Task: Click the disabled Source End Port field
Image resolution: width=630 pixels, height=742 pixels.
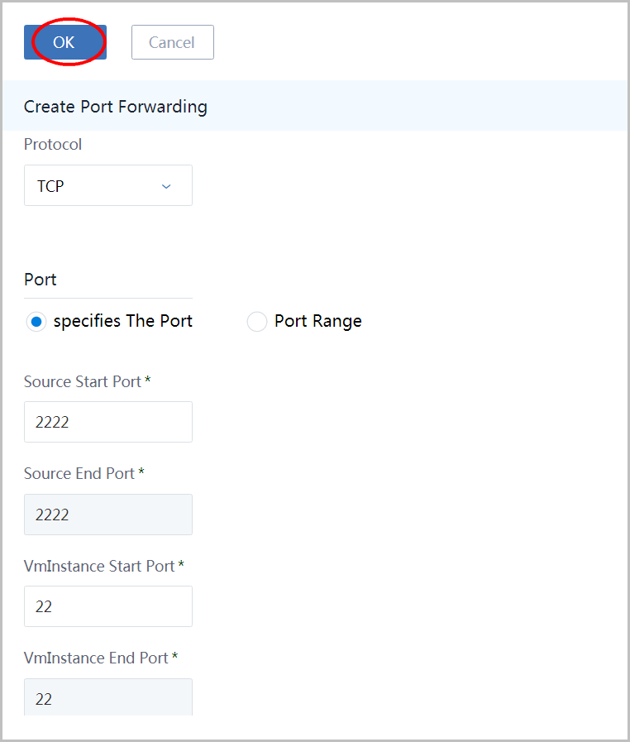Action: (108, 515)
